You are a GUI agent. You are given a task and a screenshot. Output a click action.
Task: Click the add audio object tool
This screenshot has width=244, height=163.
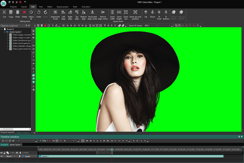click(x=34, y=78)
